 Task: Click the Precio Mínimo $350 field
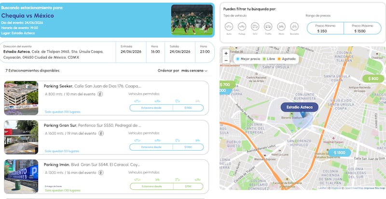point(325,28)
